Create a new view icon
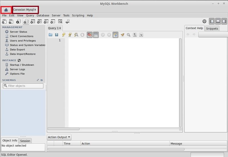This screenshot has height=157, width=228. pos(39,22)
